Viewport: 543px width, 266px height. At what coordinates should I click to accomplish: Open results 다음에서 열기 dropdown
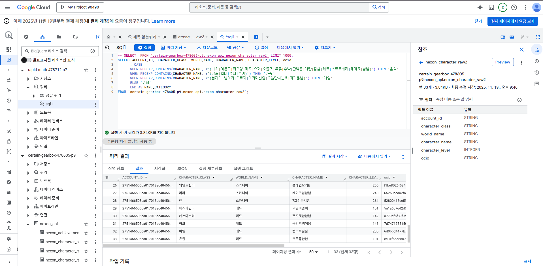click(x=375, y=156)
